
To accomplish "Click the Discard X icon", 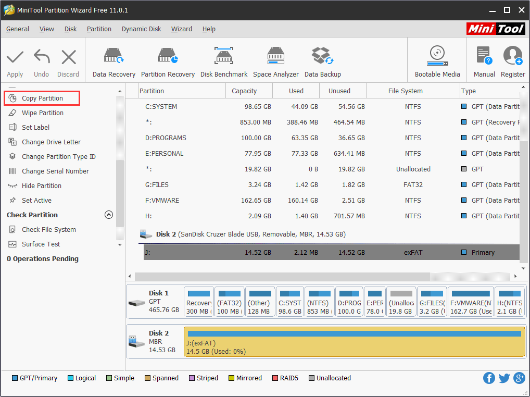I will tap(69, 57).
